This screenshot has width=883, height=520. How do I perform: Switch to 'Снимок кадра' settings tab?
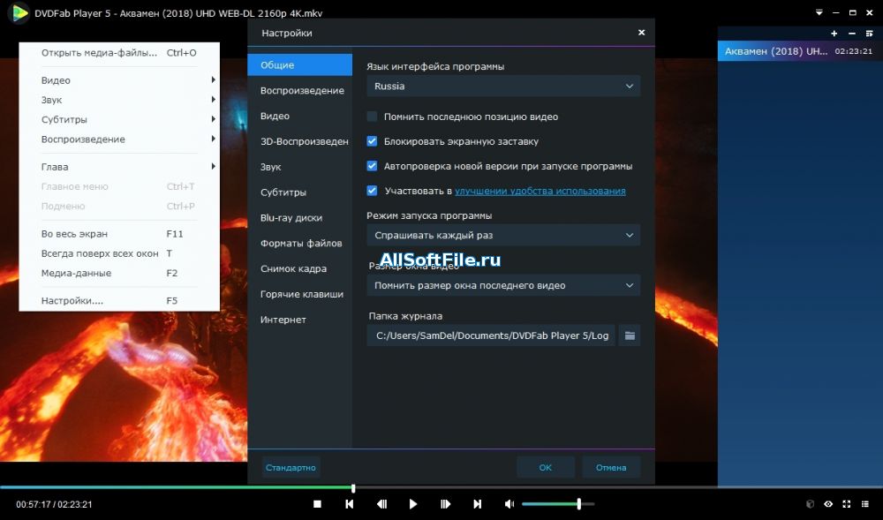click(299, 268)
